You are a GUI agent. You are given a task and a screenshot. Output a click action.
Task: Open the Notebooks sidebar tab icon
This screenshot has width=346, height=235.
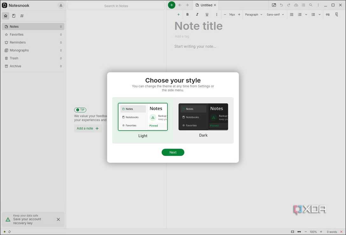pos(14,16)
